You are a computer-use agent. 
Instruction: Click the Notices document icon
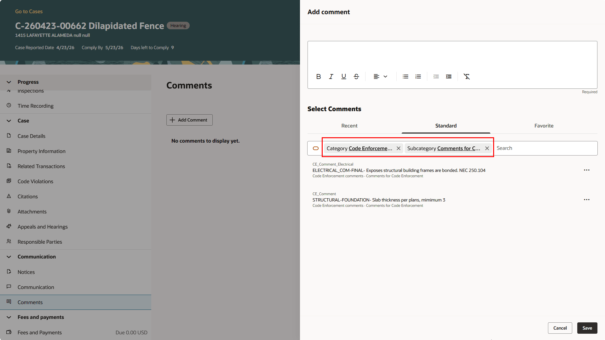[9, 272]
